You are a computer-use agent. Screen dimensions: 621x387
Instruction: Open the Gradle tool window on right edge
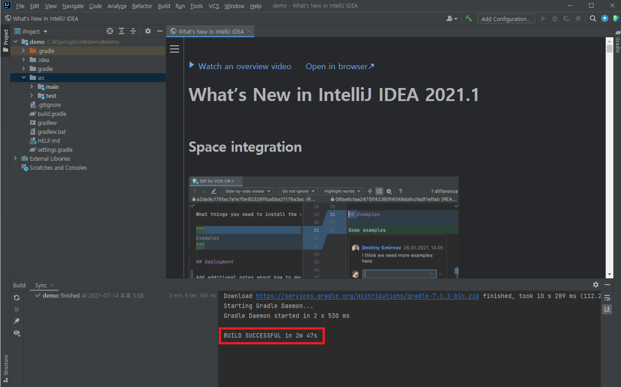tap(617, 42)
